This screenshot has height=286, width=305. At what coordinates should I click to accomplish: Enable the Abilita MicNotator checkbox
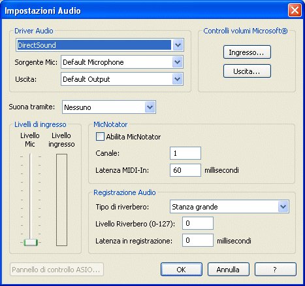click(100, 137)
